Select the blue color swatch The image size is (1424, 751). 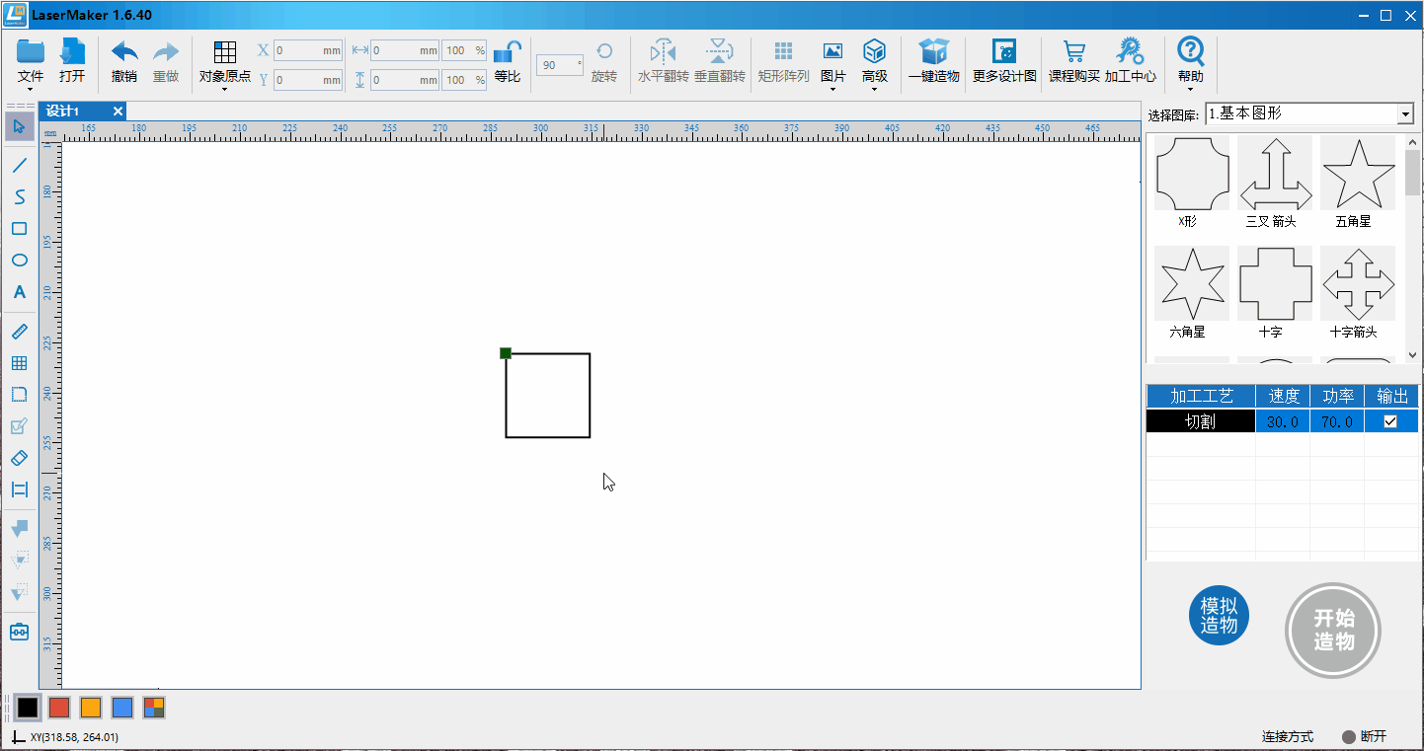pos(122,707)
